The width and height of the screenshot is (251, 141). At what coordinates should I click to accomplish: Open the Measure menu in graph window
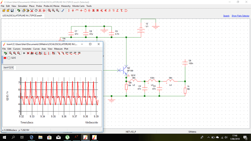(x=58, y=49)
